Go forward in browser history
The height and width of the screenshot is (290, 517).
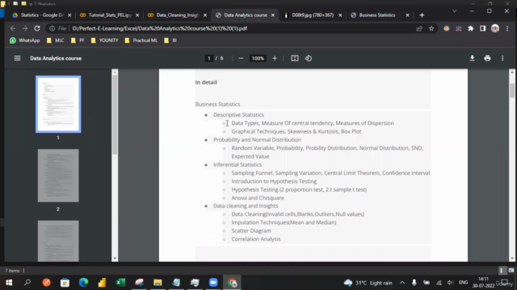[25, 28]
